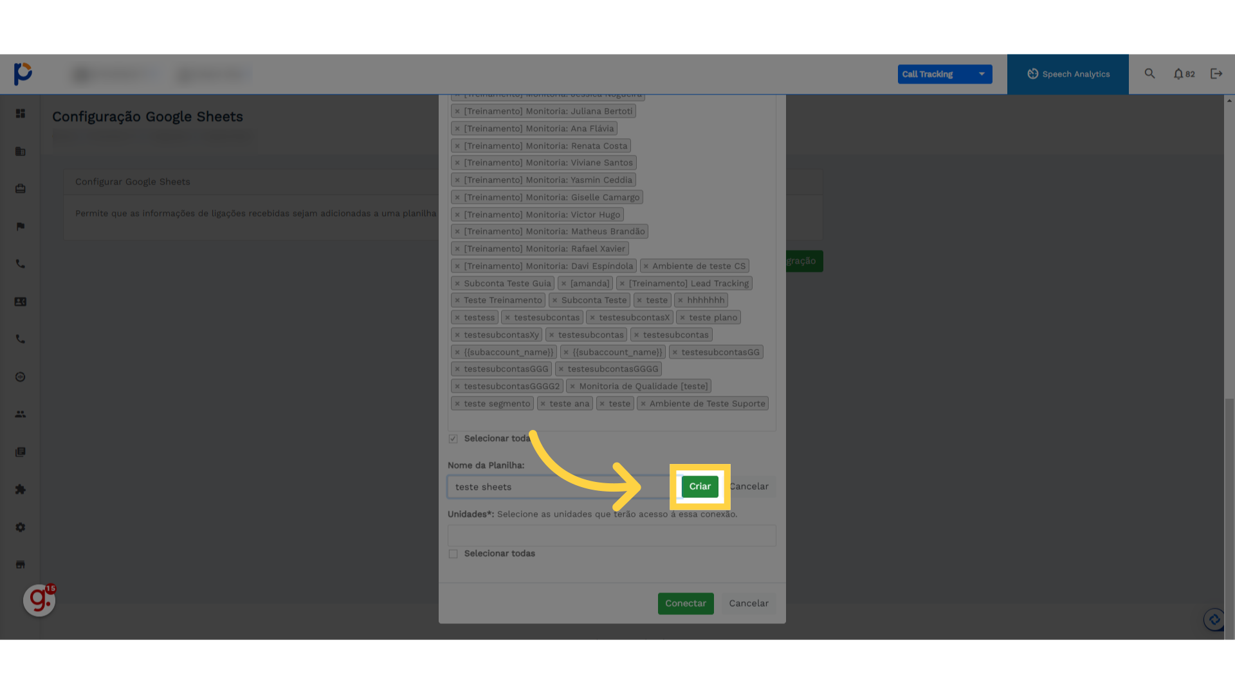Open the contact card sidebar icon
Viewport: 1235px width, 694px height.
[x=21, y=302]
